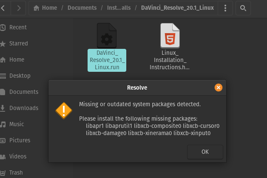Image resolution: width=267 pixels, height=178 pixels.
Task: Navigate to Documents in the path bar
Action: click(x=82, y=8)
